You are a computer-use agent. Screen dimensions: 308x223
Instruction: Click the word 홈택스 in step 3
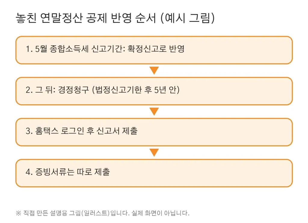point(47,131)
